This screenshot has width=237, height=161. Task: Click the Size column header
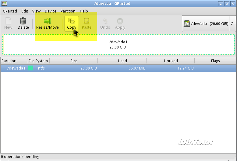click(x=74, y=61)
